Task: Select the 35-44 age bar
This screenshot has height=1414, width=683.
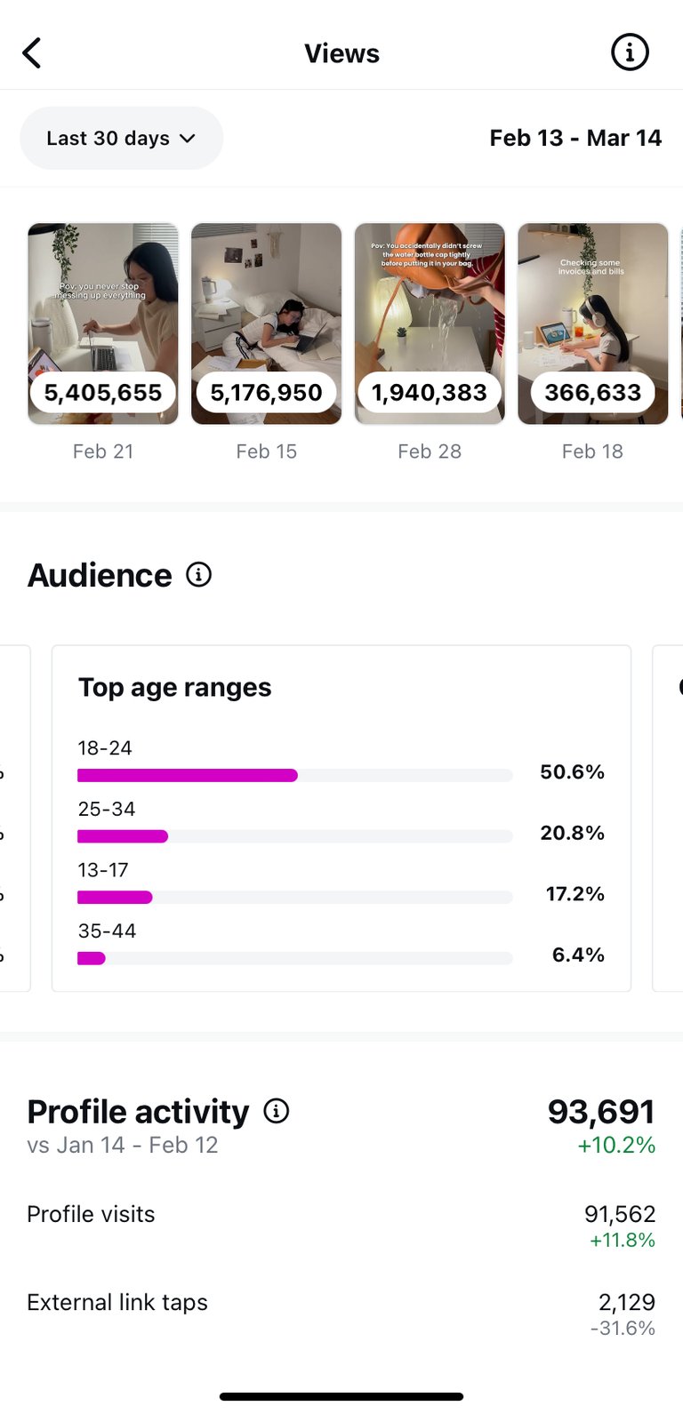Action: point(295,958)
